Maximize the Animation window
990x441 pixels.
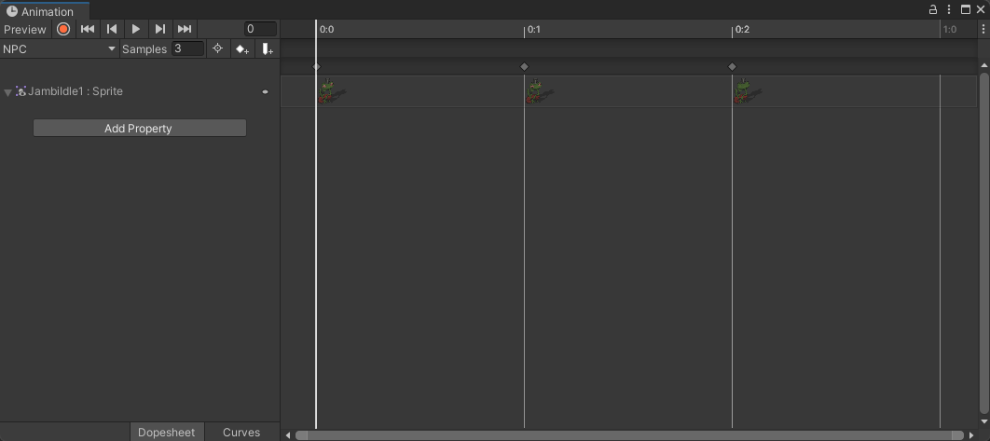click(966, 9)
